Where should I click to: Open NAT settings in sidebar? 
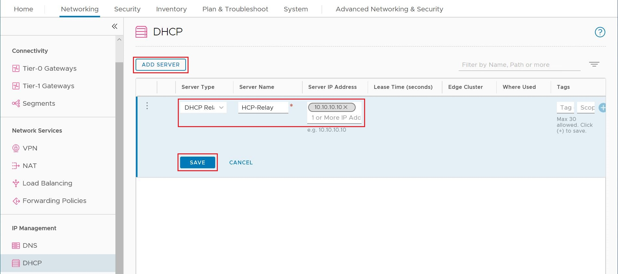(30, 166)
